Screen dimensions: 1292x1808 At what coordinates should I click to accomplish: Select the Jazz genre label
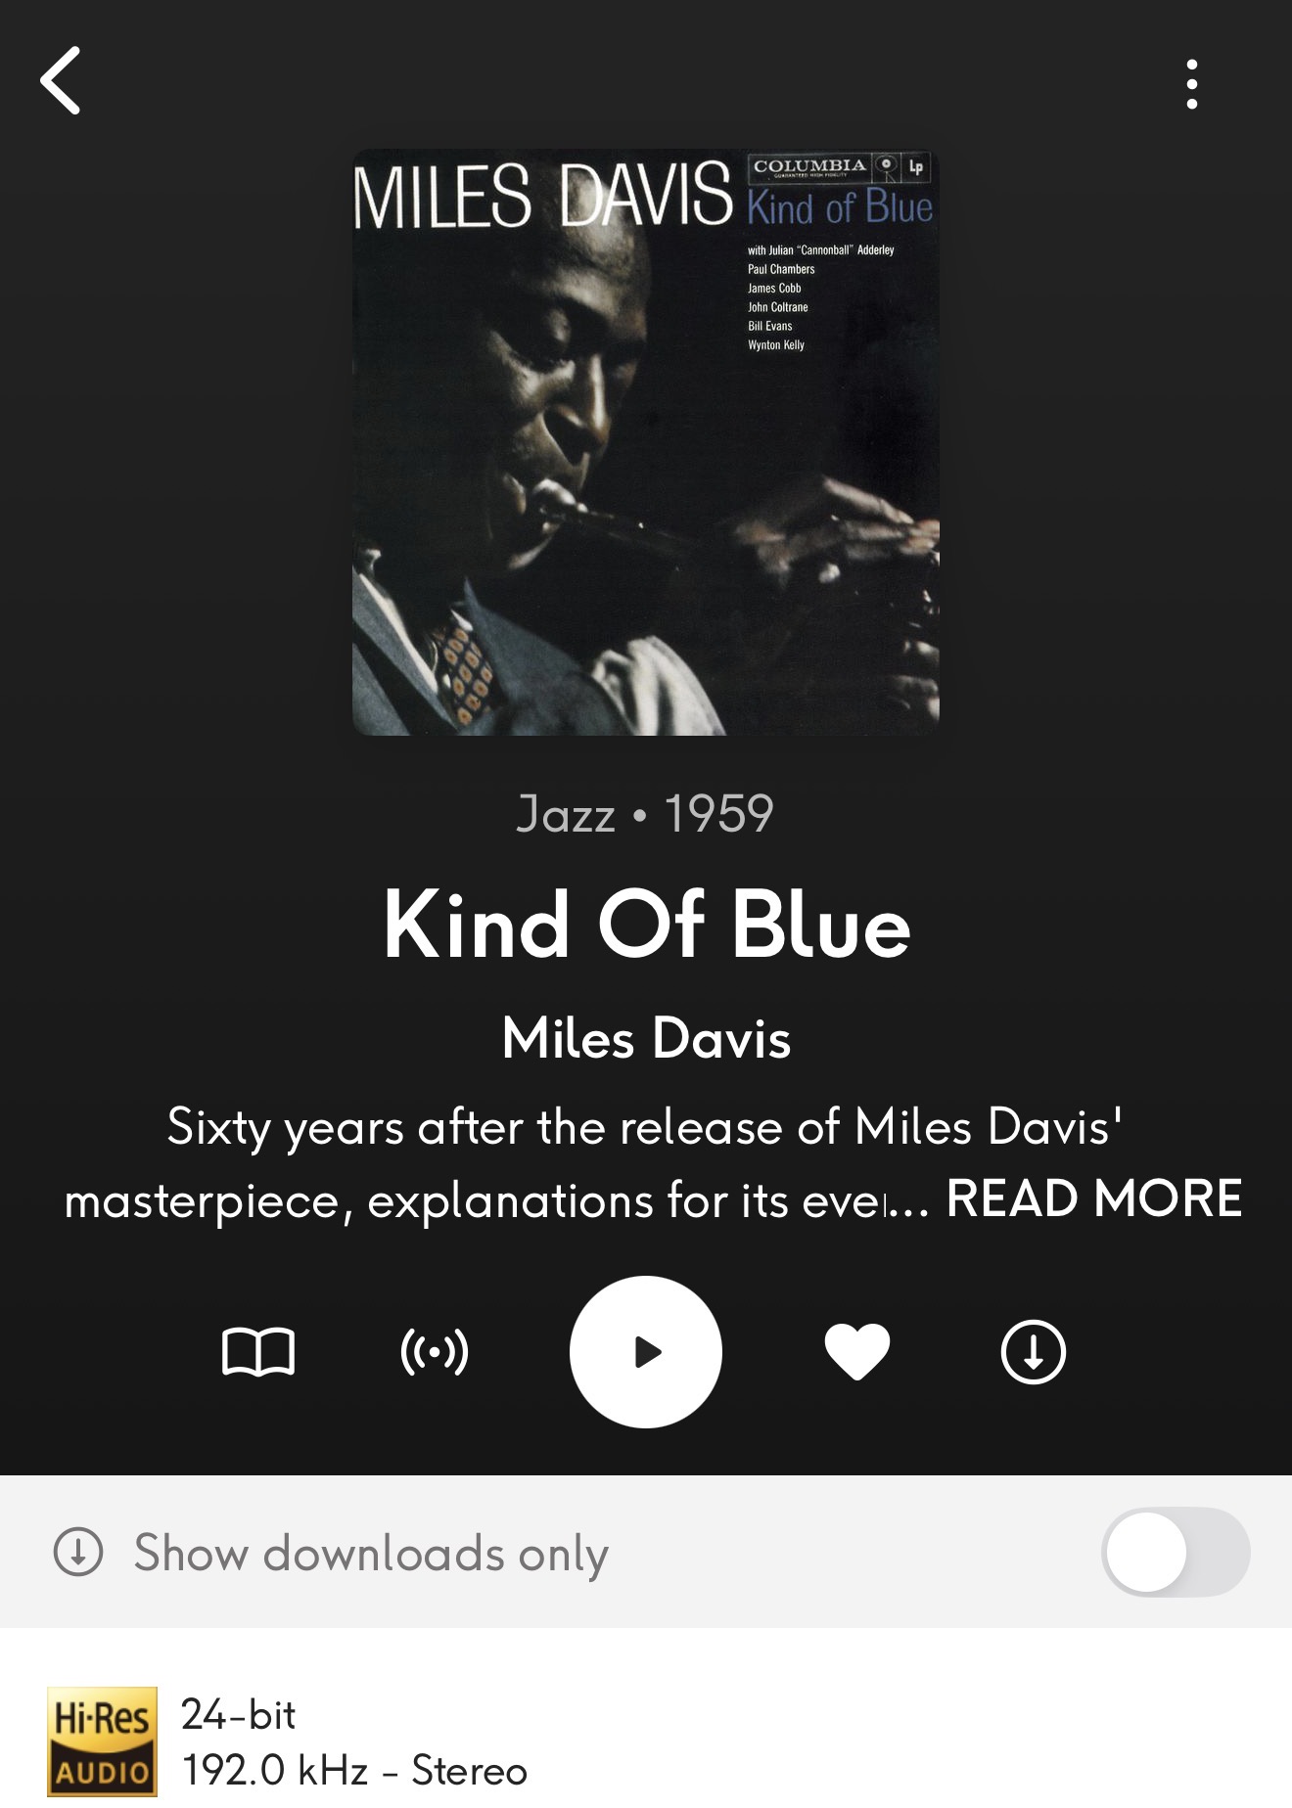566,814
